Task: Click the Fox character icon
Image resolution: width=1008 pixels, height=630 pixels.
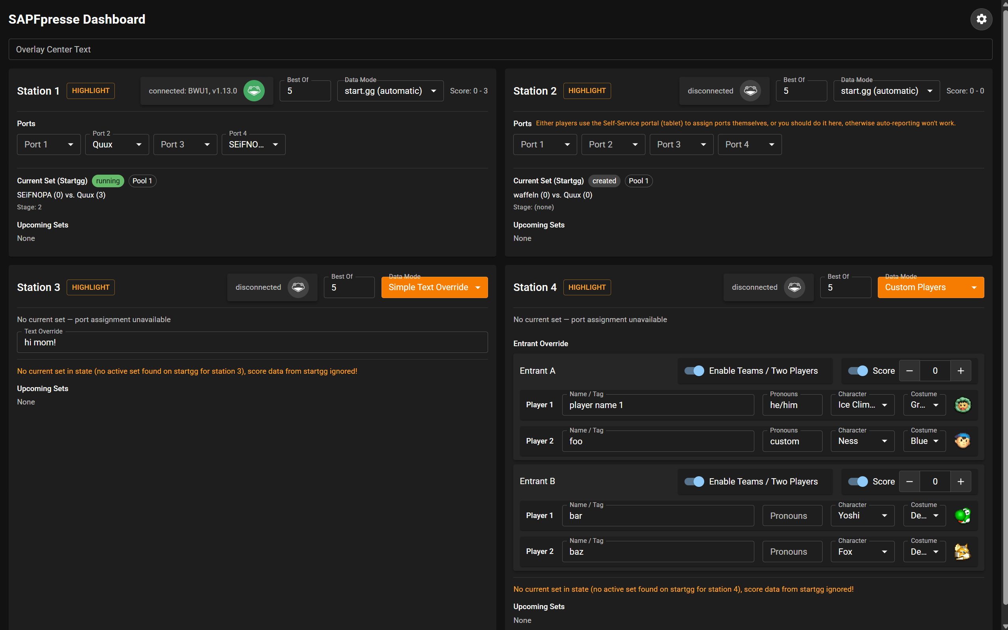Action: 962,551
